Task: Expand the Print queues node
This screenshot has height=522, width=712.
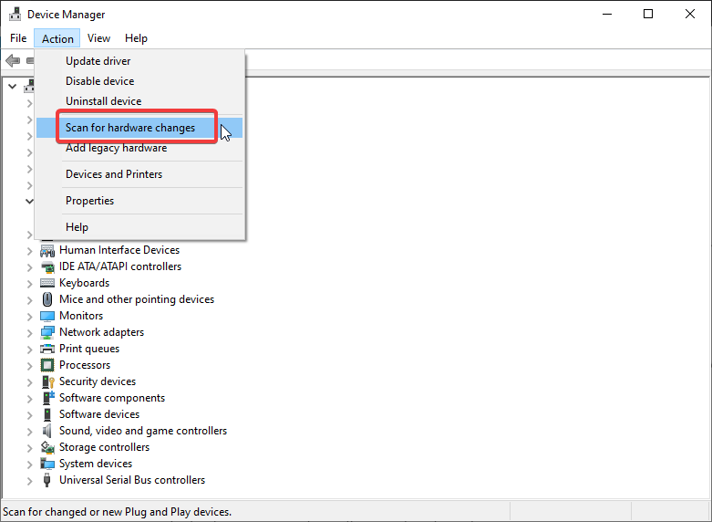Action: pyautogui.click(x=29, y=350)
